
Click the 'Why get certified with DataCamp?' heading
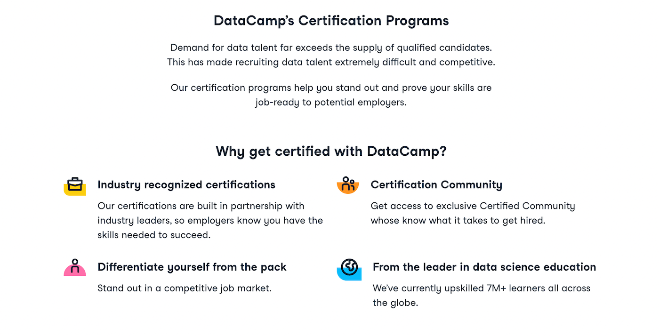(x=331, y=152)
